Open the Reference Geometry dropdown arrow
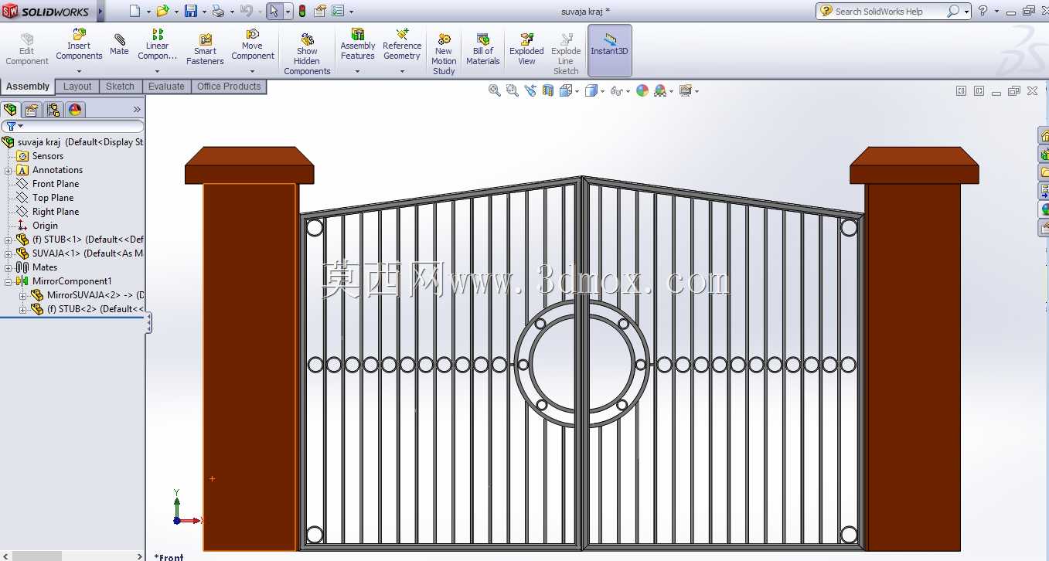Screen dimensions: 1049x561 402,71
